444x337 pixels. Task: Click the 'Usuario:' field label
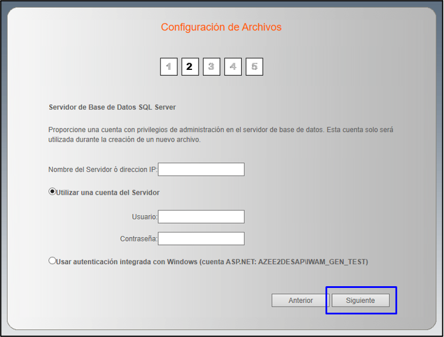tap(144, 217)
